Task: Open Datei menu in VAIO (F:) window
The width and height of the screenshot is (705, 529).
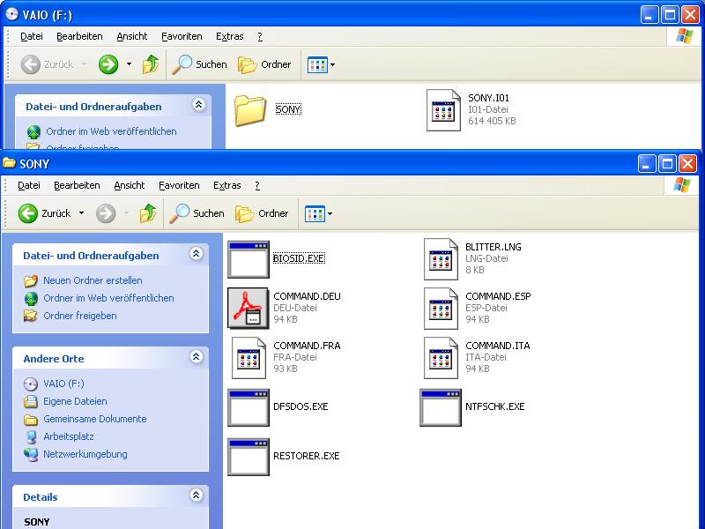Action: click(x=32, y=36)
